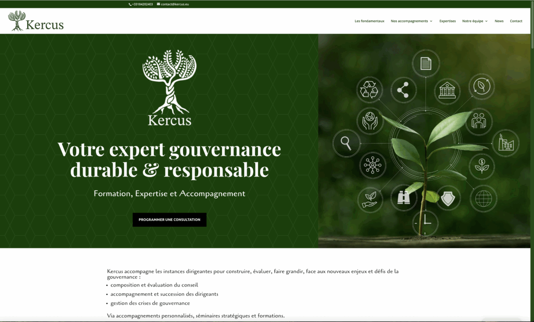
Task: Click the binoculars icon in hero image
Action: [404, 198]
